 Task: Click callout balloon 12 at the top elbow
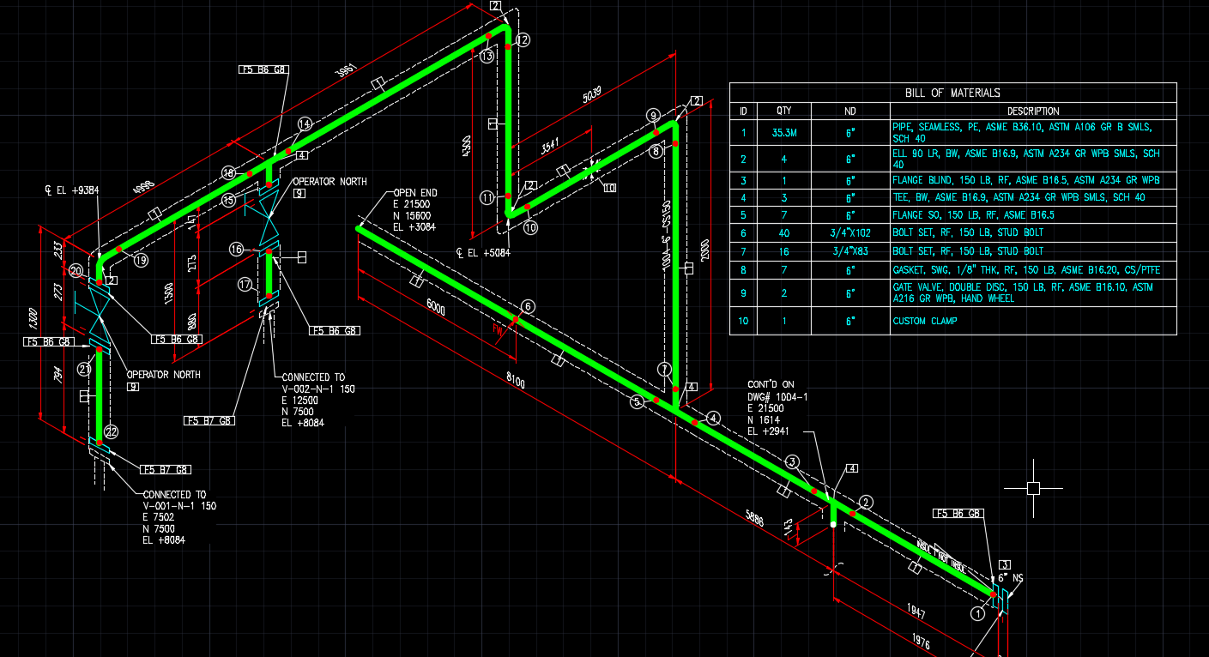pos(523,39)
